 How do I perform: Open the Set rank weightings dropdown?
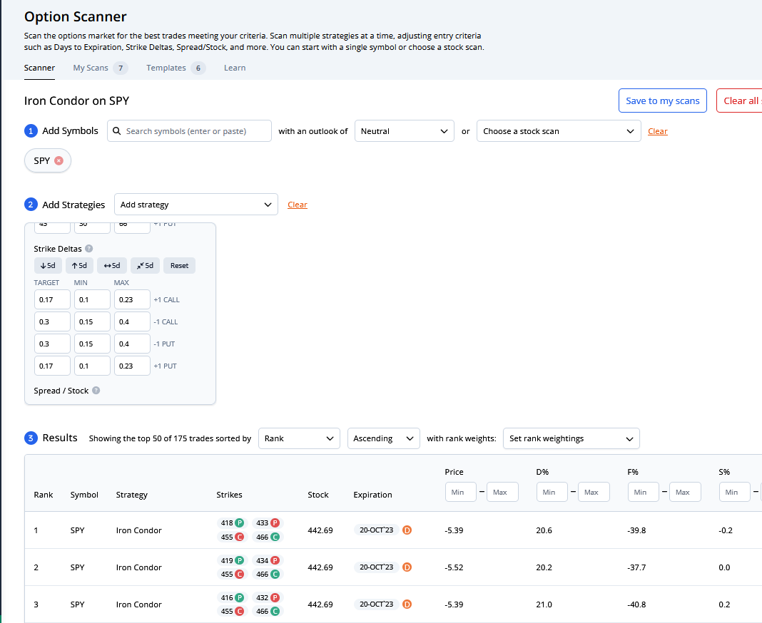[x=571, y=438]
